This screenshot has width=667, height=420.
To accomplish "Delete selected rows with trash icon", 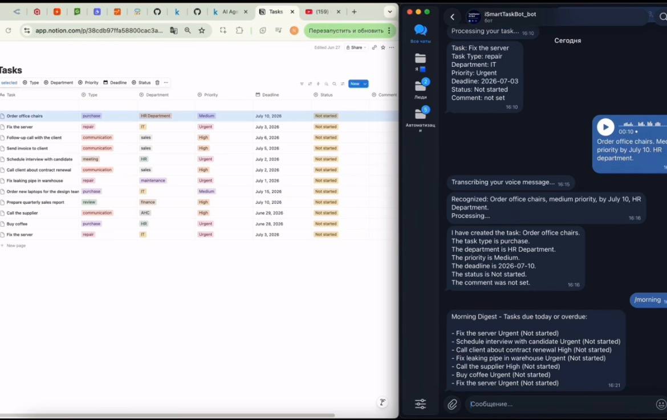I will click(157, 83).
